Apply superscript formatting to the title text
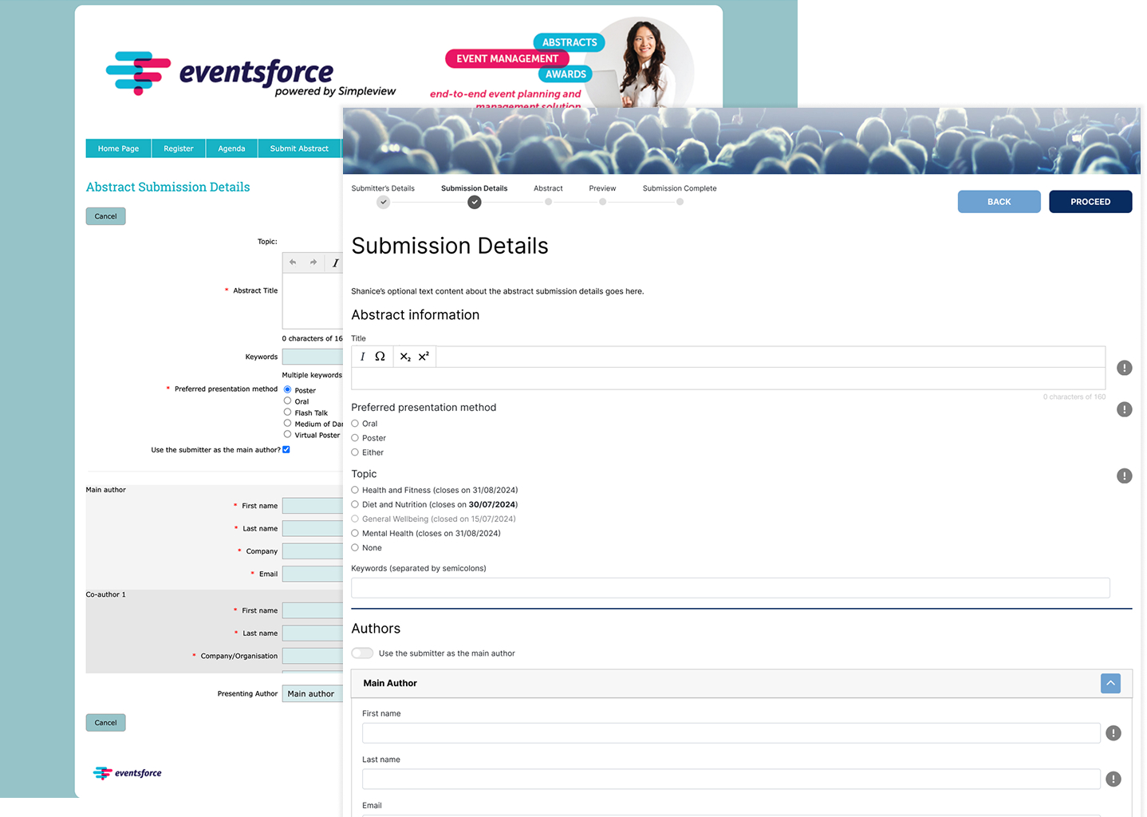This screenshot has width=1147, height=817. pos(425,357)
